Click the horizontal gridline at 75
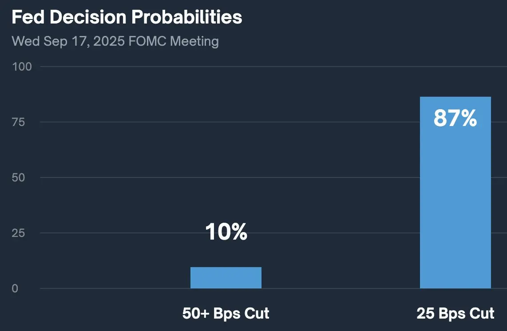 [230, 122]
